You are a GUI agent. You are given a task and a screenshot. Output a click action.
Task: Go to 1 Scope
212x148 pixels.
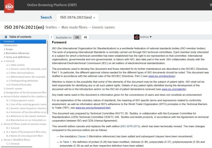pyautogui.click(x=8, y=49)
